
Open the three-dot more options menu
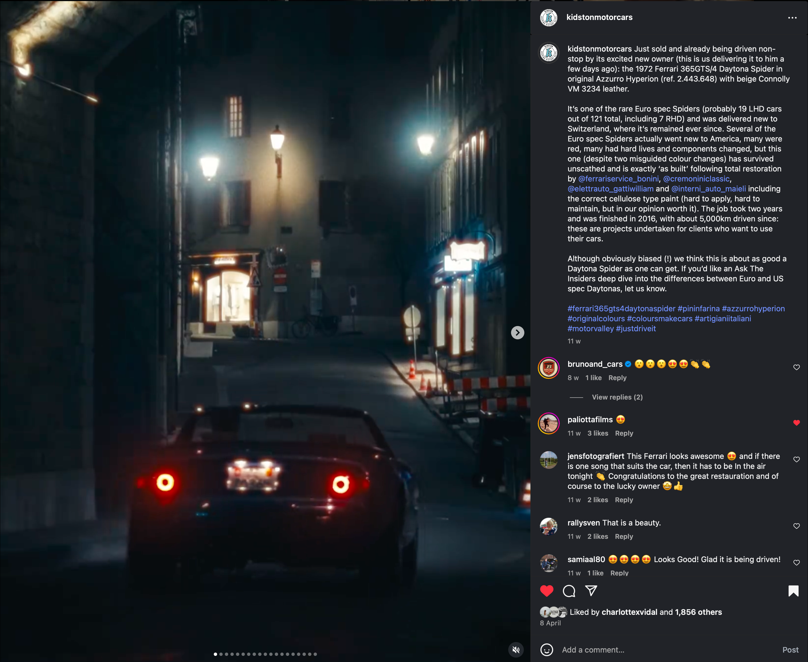792,17
